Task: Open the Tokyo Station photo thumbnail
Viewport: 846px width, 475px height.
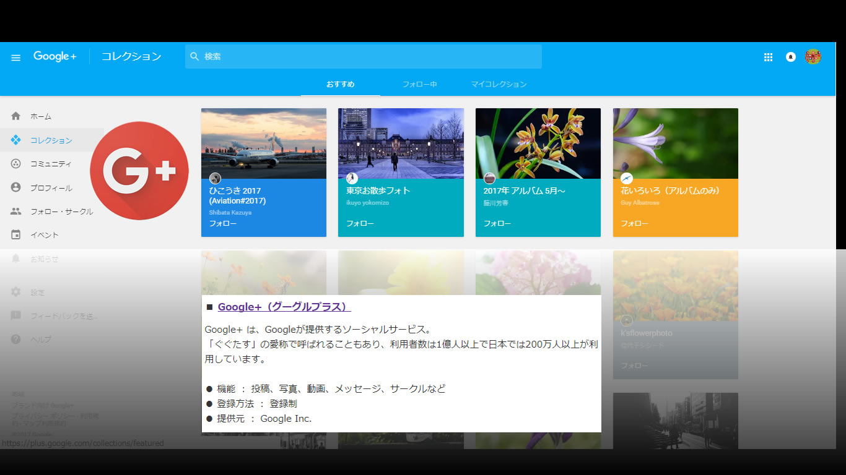Action: tap(401, 143)
